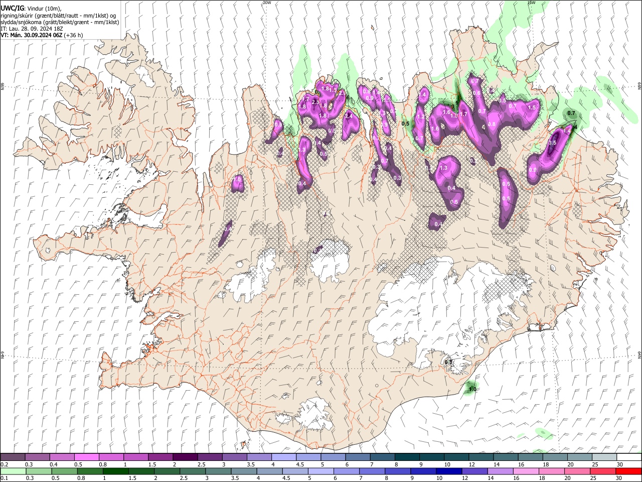Click the '1.0' label on the small purple patch
The height and width of the screenshot is (482, 642).
click(238, 178)
